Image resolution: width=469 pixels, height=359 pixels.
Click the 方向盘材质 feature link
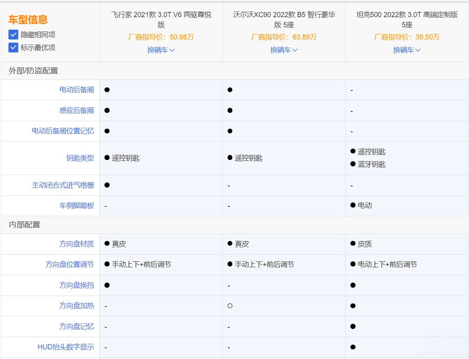pos(76,244)
